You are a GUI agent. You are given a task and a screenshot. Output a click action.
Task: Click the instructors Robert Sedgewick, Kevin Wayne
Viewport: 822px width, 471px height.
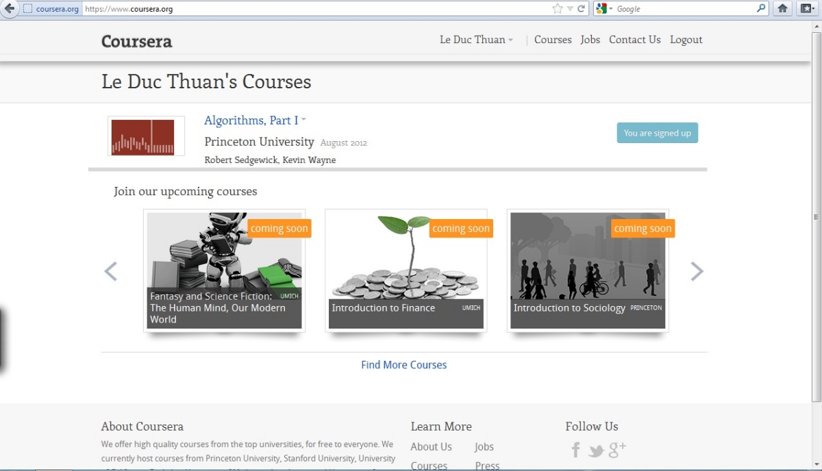270,160
